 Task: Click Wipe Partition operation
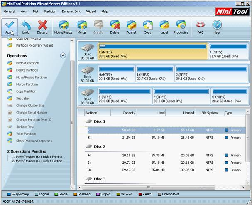click(22, 134)
